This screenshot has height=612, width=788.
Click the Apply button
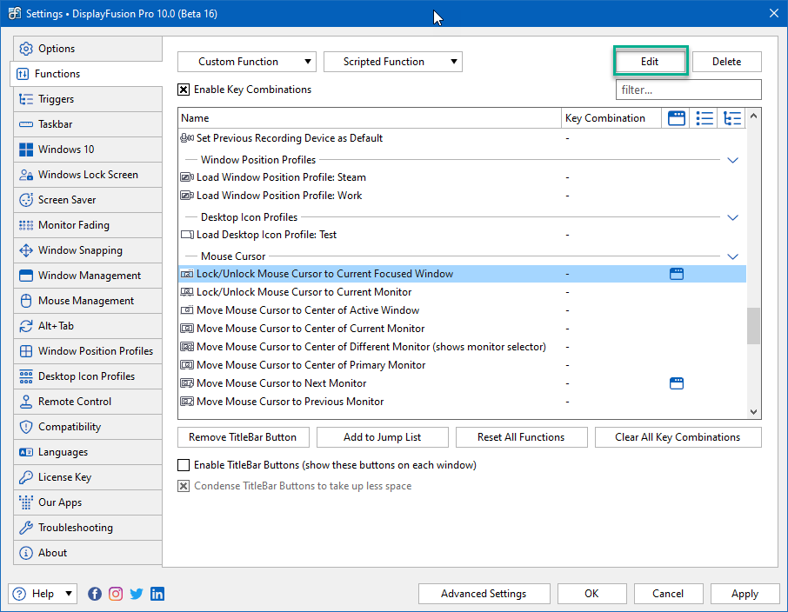click(745, 594)
